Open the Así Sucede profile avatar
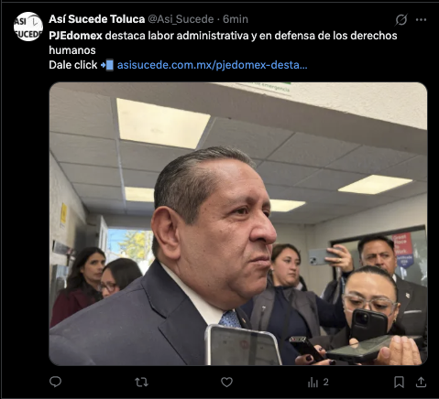The image size is (439, 399). 28,27
